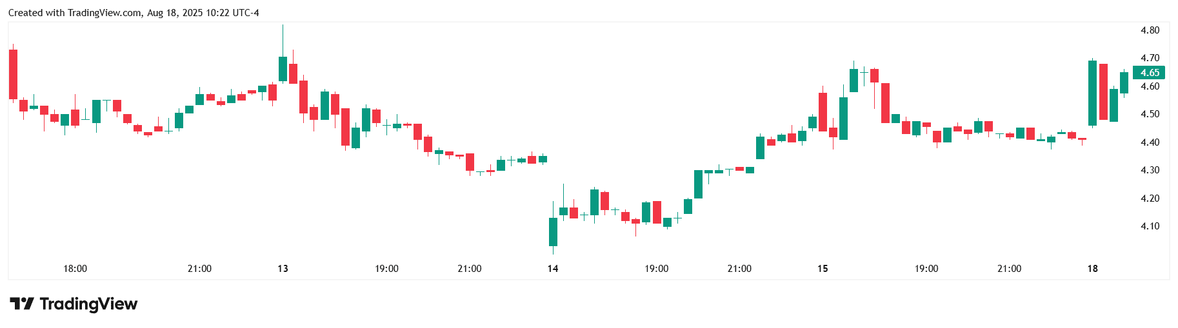Click the date 13 time axis marker
The image size is (1178, 328).
(x=283, y=269)
